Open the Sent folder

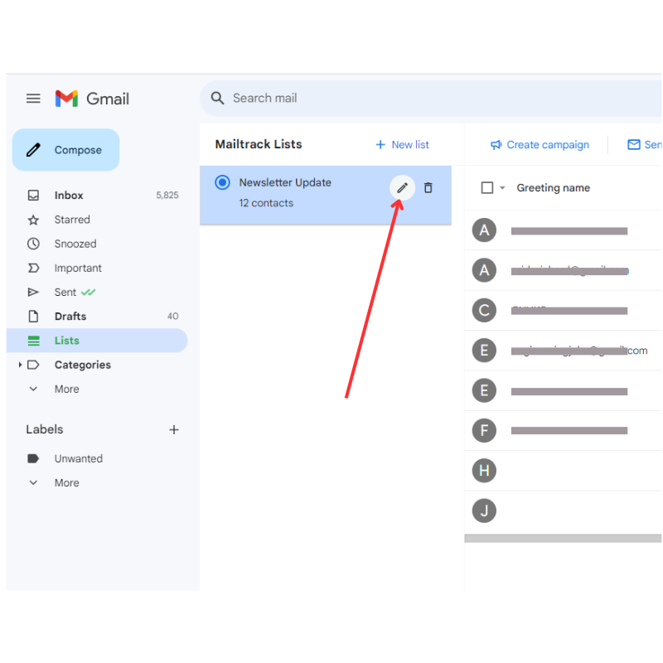point(97,292)
